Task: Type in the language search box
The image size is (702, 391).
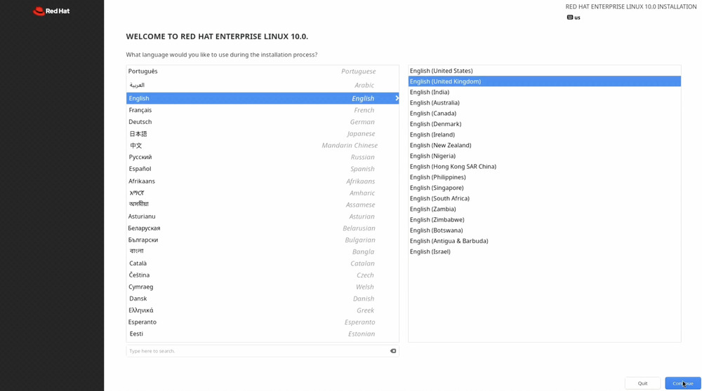Action: point(256,351)
